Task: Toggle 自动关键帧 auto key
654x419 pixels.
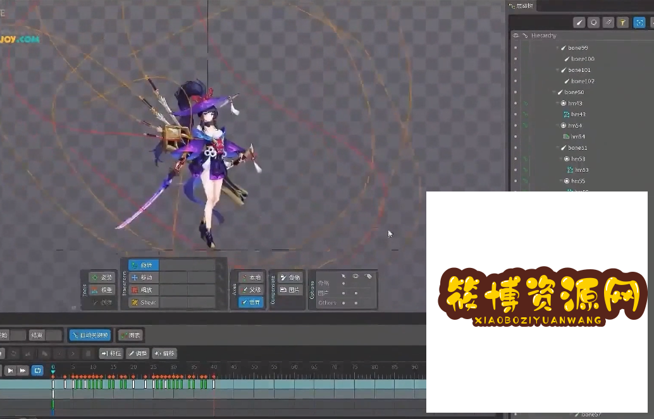Action: (x=90, y=335)
